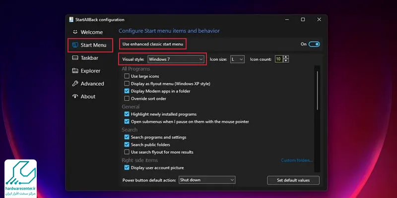Click the Set default values button
This screenshot has width=397, height=198.
(x=293, y=180)
